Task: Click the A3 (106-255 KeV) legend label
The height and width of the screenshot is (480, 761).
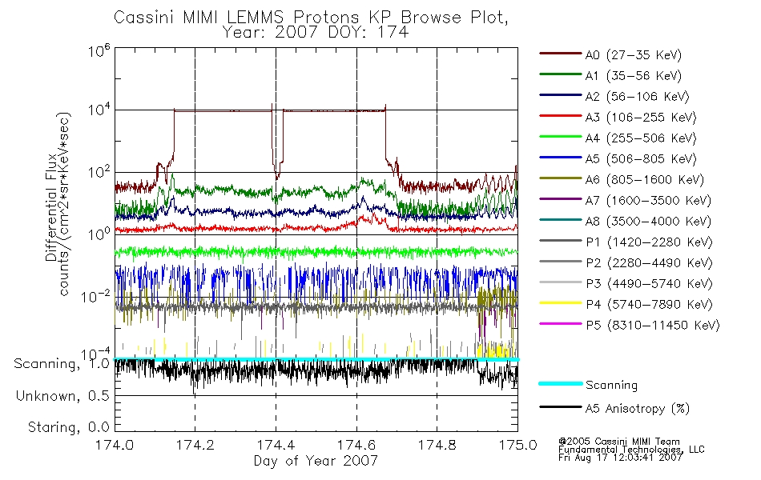Action: pos(641,118)
